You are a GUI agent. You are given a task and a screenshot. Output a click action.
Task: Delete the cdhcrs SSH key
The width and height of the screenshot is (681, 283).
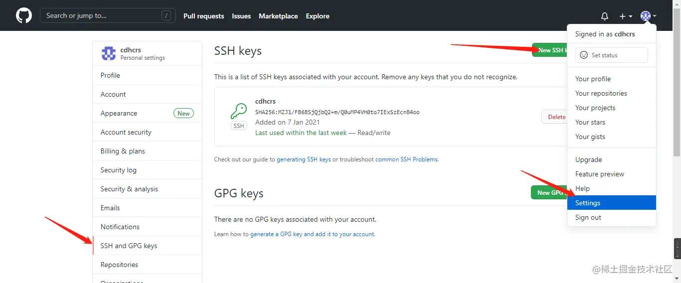555,117
